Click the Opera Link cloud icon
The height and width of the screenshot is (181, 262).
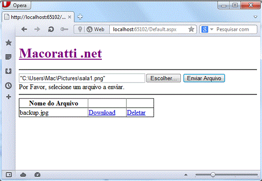coord(23,175)
